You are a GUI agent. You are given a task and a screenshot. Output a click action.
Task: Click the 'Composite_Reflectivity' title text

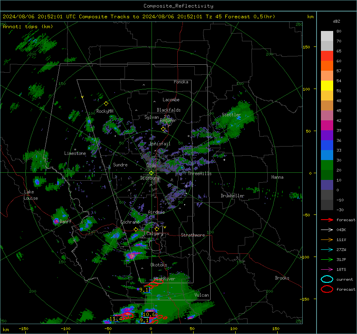[x=178, y=6]
